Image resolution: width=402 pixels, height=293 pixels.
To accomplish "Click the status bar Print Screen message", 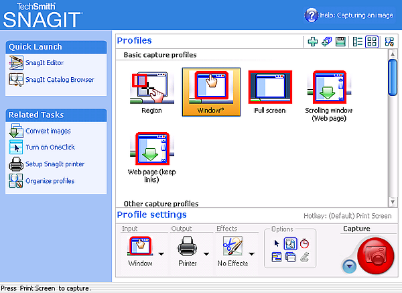I will pyautogui.click(x=46, y=288).
